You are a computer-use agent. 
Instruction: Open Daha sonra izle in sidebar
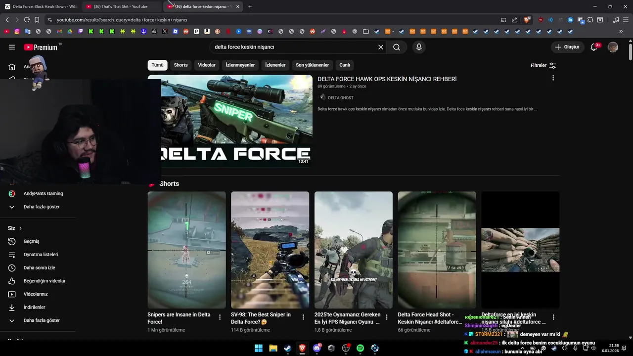[x=38, y=267]
